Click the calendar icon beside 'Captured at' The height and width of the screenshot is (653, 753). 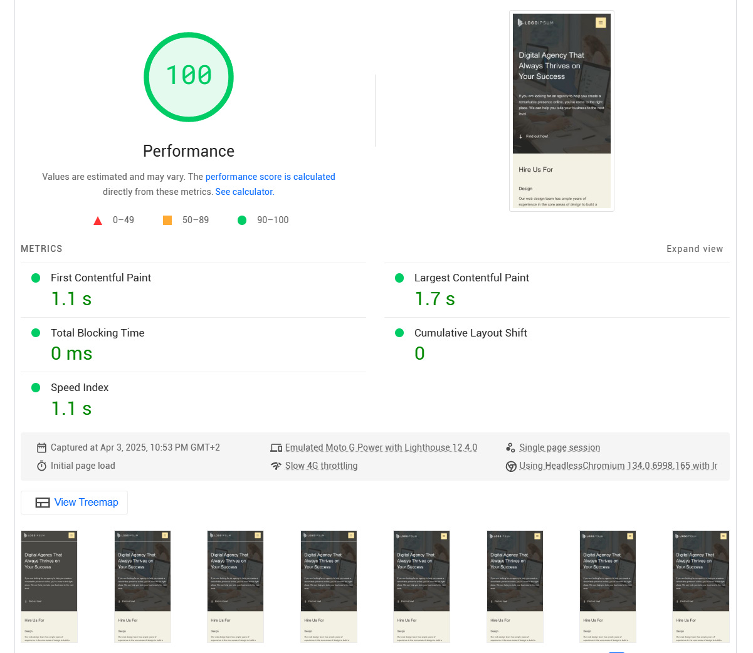41,447
